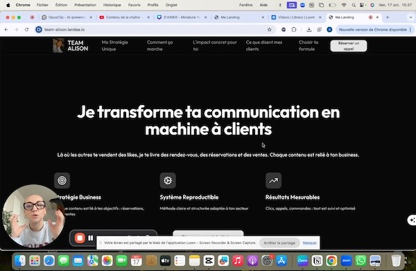Screen dimensions: 416x271
Task: Open Music app from the Dock
Action: (x=238, y=261)
